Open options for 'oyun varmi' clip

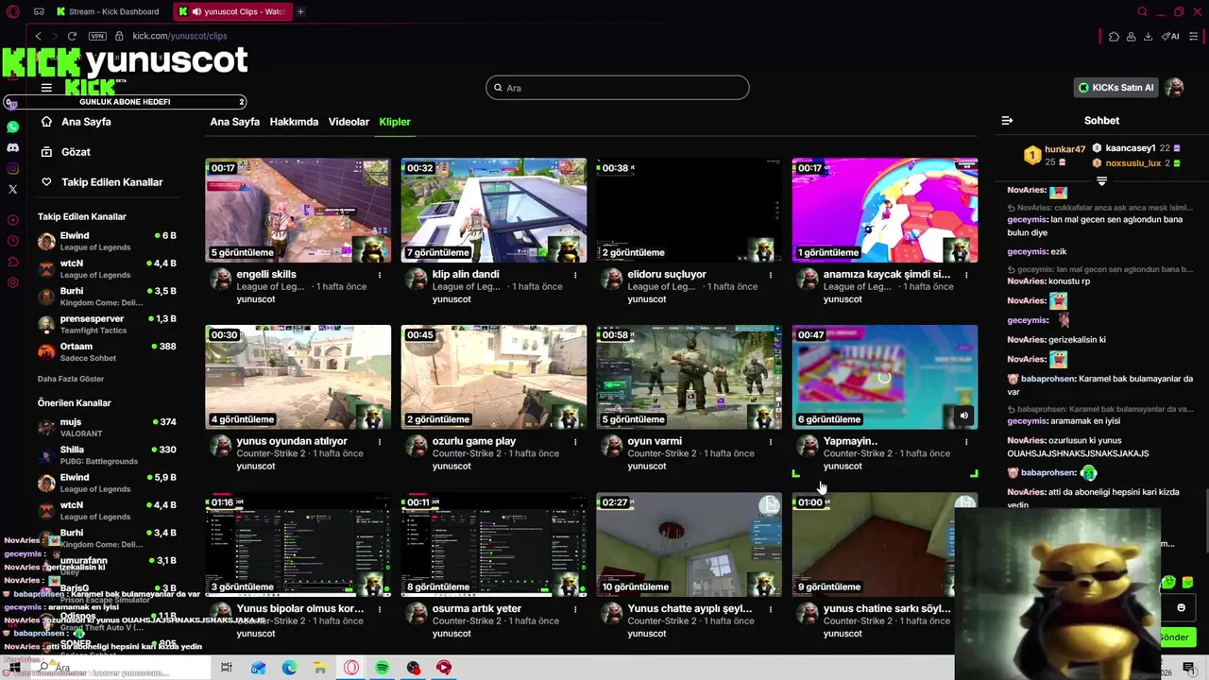[x=771, y=442]
